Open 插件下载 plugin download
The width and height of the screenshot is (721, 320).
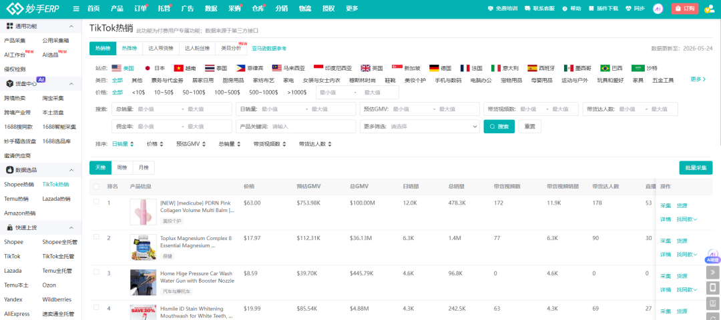[x=604, y=9]
